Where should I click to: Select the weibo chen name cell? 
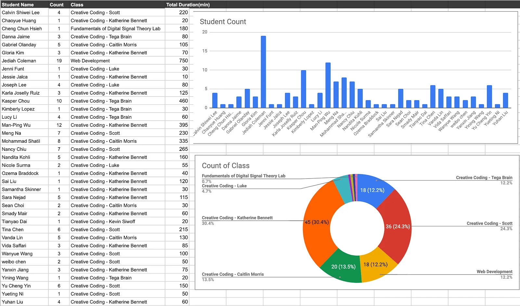(x=24, y=262)
